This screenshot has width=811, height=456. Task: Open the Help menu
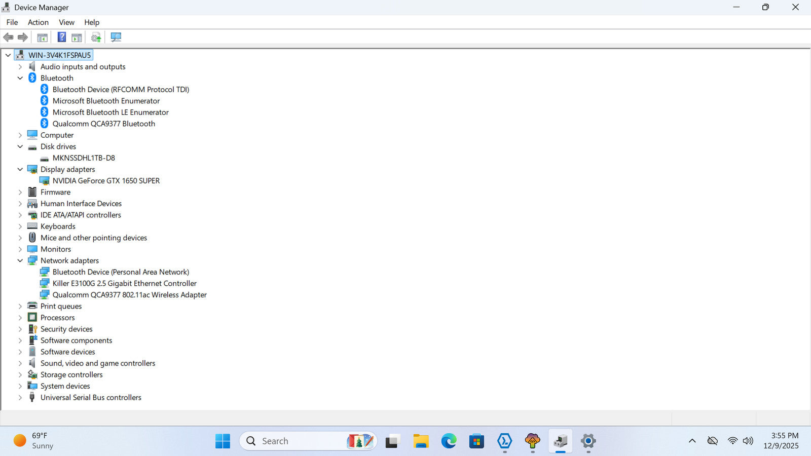[x=92, y=22]
